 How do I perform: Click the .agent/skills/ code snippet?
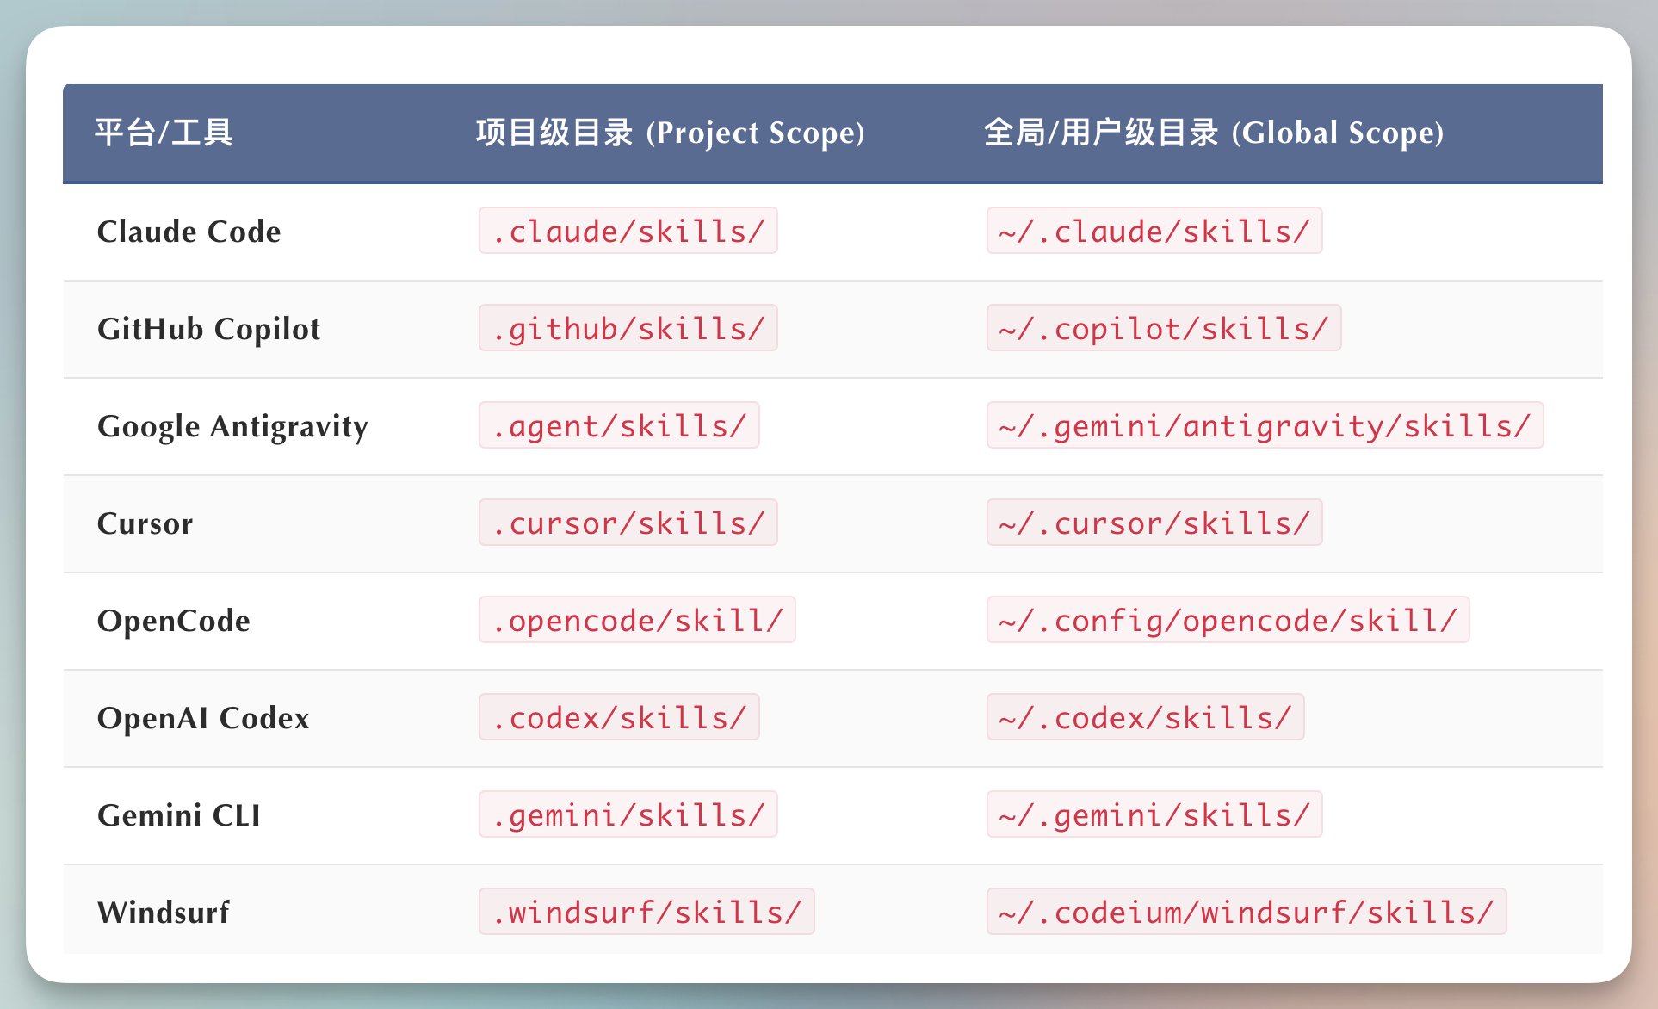pos(618,425)
